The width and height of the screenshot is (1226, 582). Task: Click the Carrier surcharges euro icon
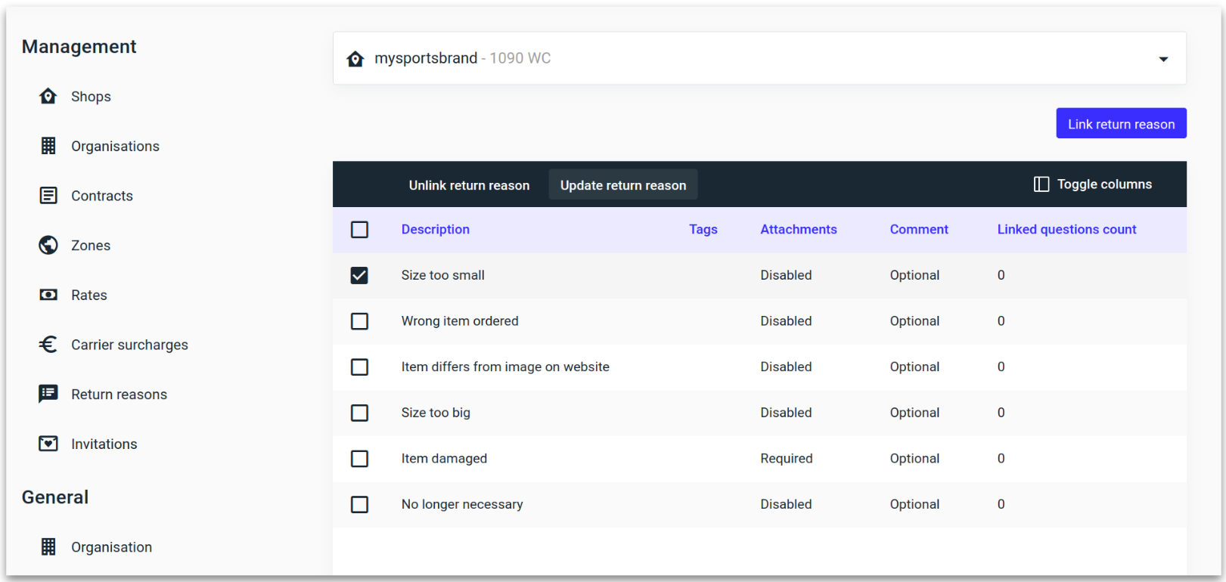click(48, 345)
